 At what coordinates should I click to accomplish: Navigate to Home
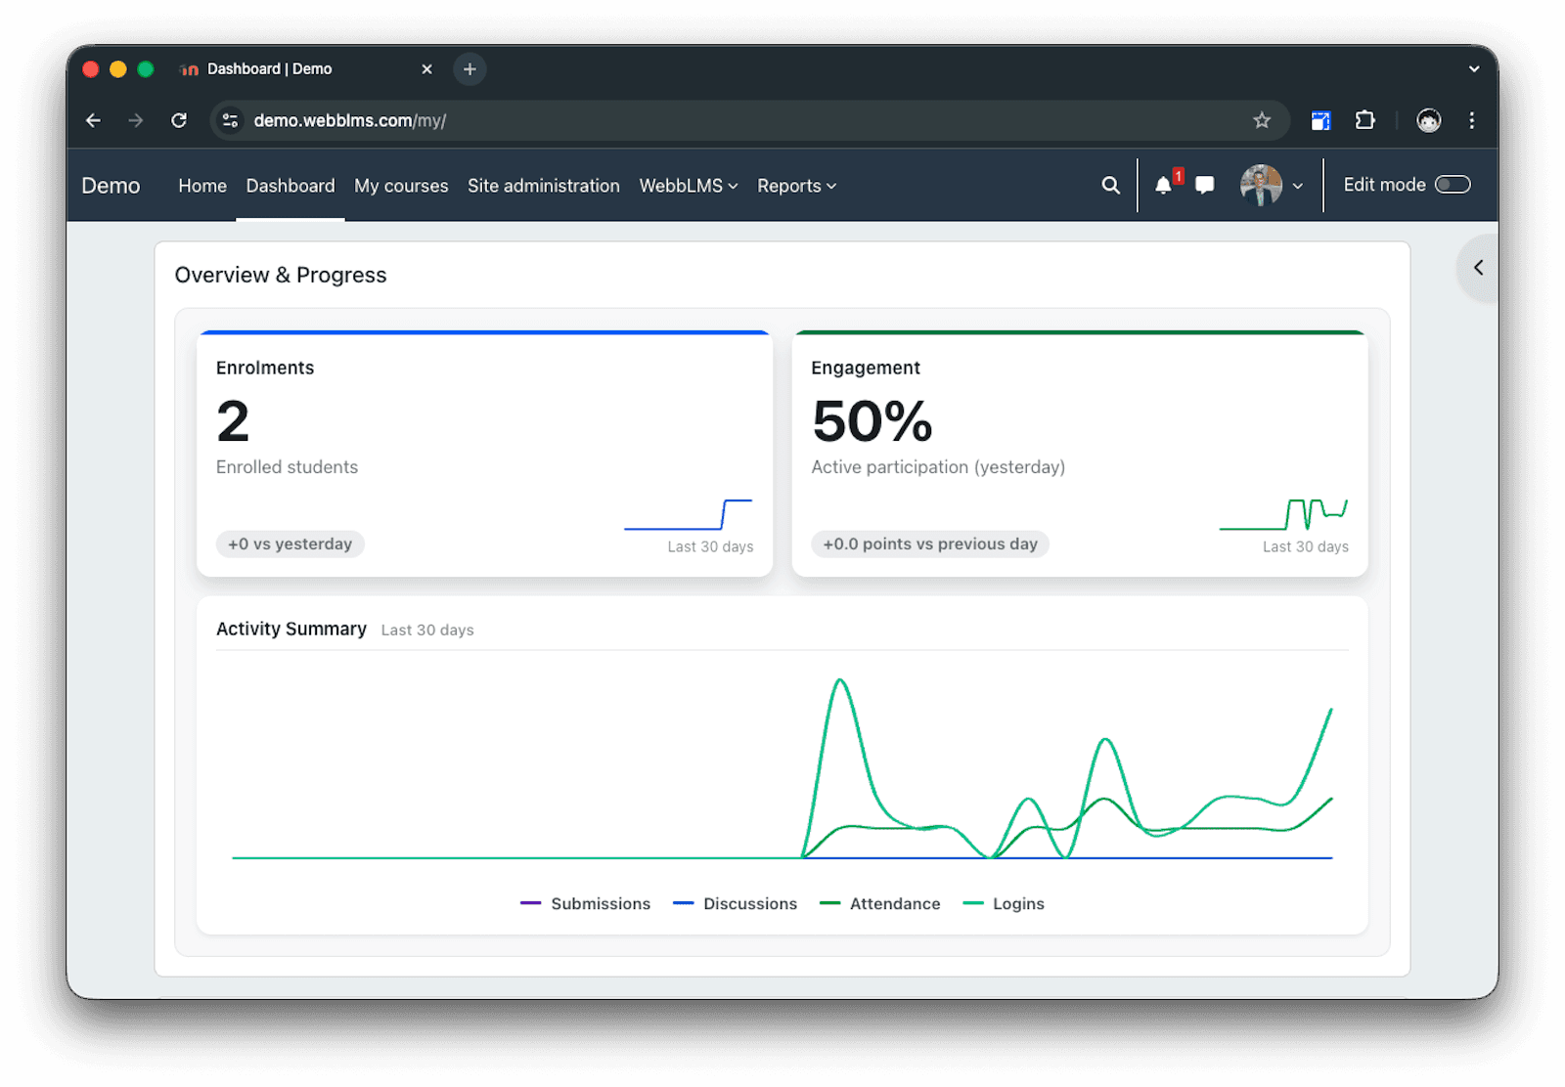(x=201, y=186)
